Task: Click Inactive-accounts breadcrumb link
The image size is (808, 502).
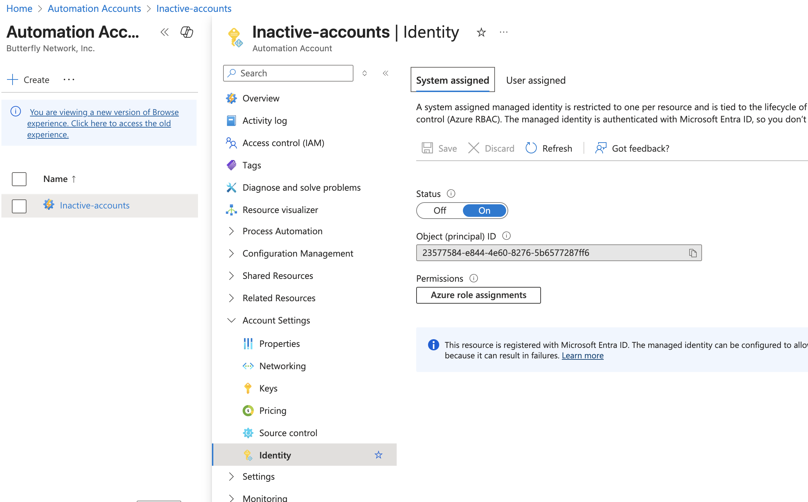Action: pyautogui.click(x=194, y=8)
